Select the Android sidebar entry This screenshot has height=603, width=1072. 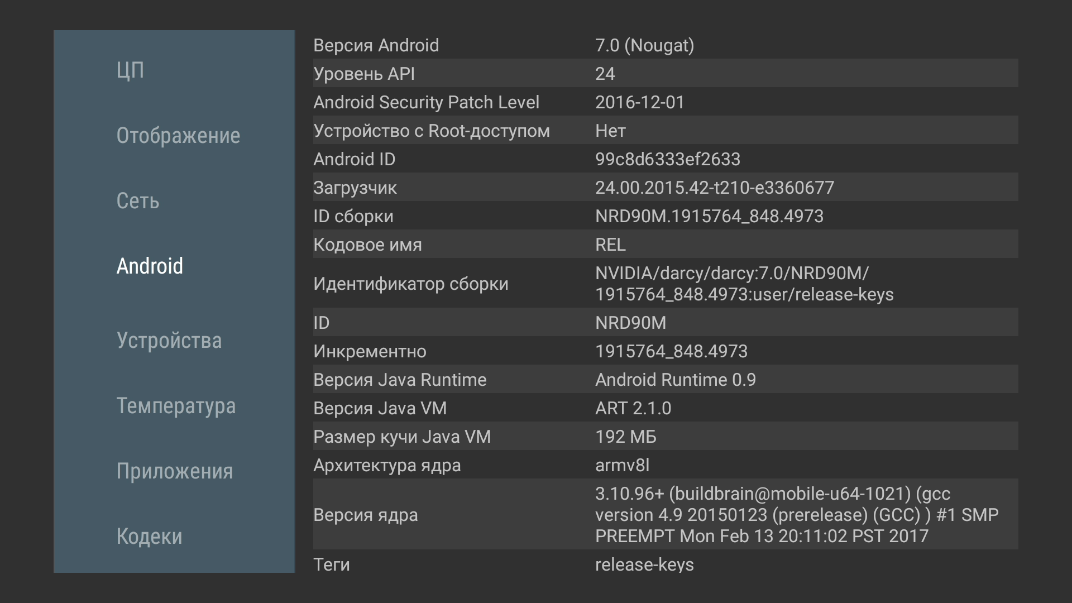150,266
